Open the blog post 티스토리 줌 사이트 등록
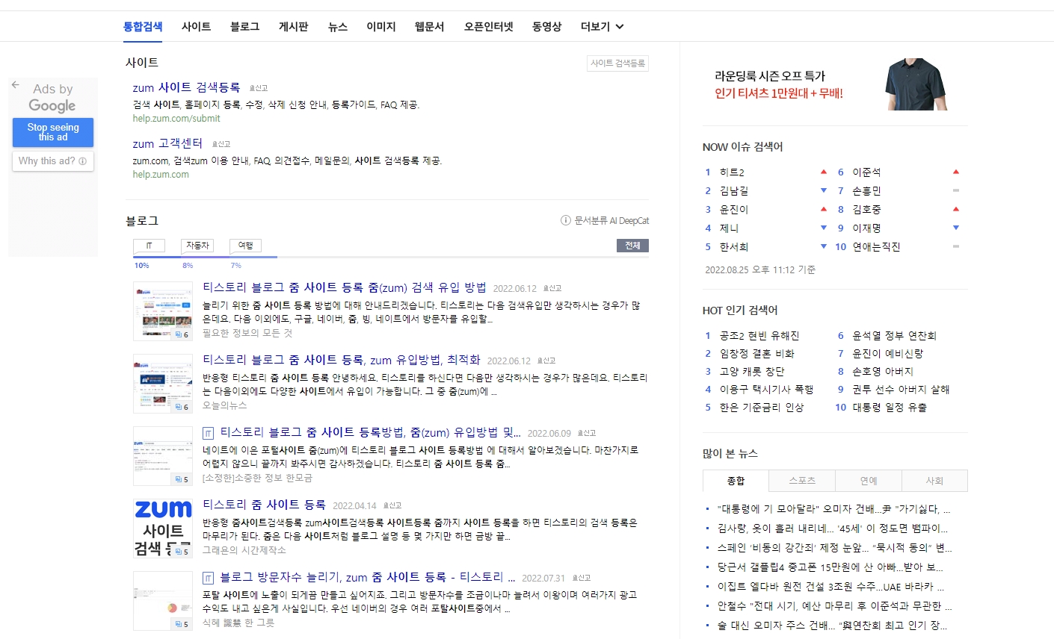 pos(264,505)
